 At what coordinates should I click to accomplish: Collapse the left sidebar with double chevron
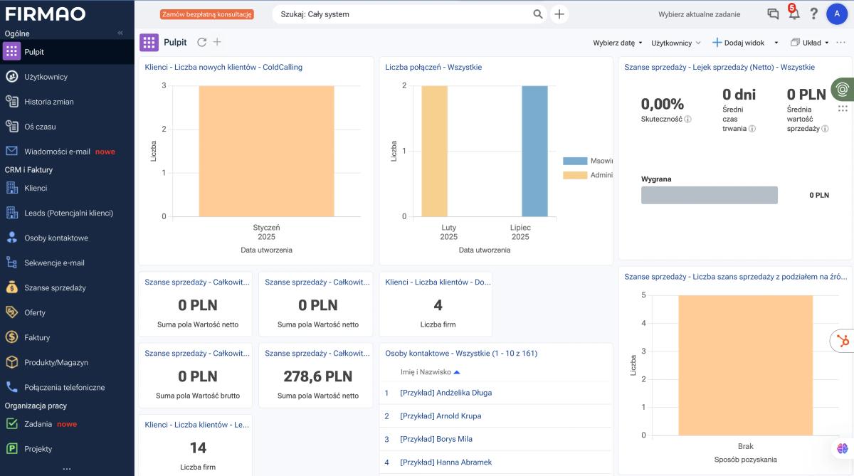pyautogui.click(x=120, y=33)
